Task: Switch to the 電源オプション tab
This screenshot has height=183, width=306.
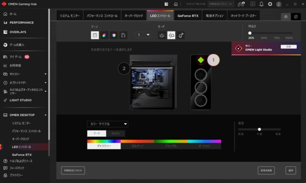Action: tap(215, 16)
